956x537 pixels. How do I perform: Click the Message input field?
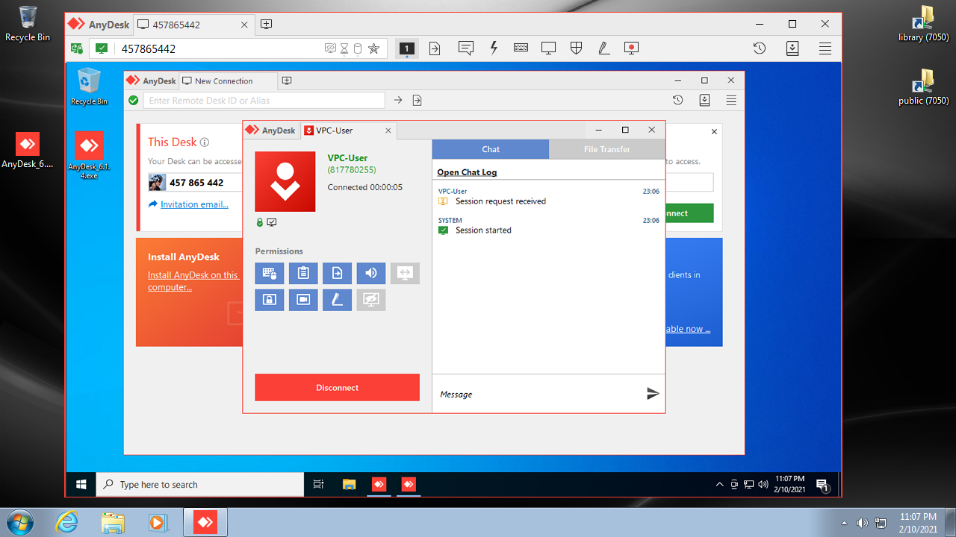pyautogui.click(x=538, y=394)
